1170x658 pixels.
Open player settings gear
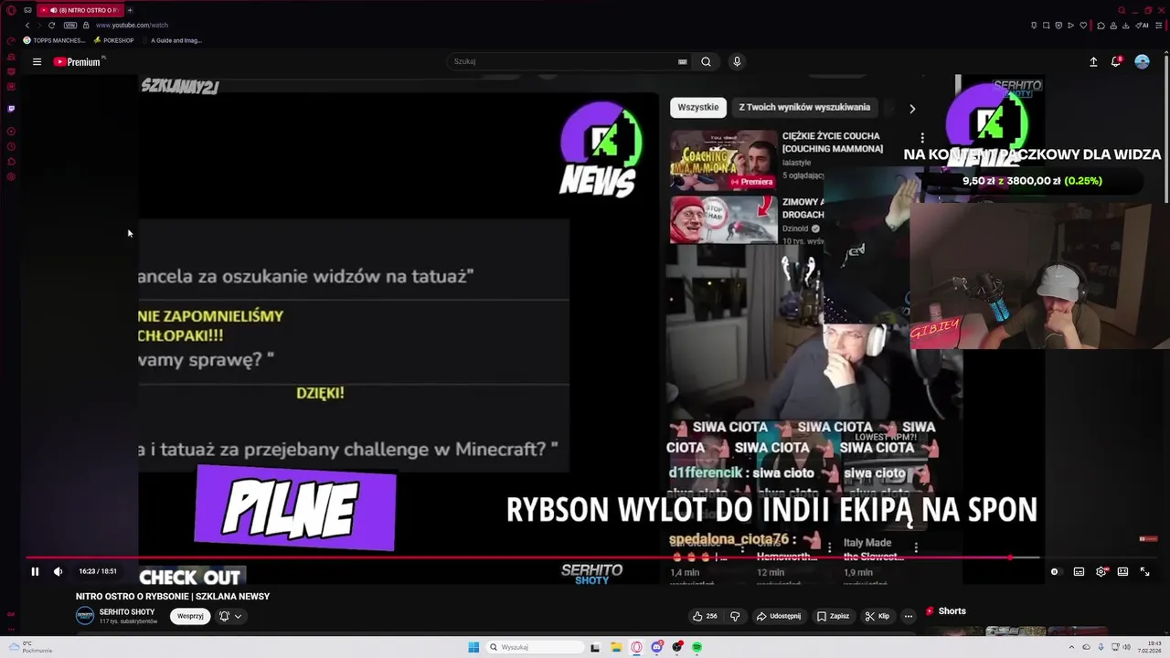1101,571
